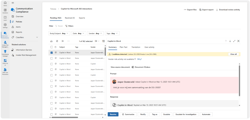Go to next item with down arrow

coord(230,41)
